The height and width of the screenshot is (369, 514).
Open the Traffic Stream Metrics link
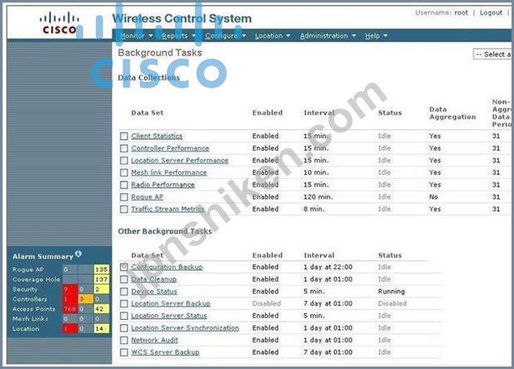pos(167,209)
